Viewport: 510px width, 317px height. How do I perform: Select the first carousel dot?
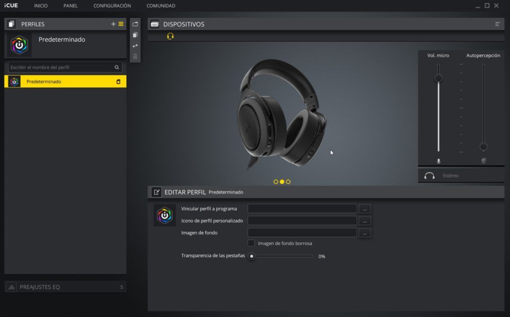pos(276,182)
